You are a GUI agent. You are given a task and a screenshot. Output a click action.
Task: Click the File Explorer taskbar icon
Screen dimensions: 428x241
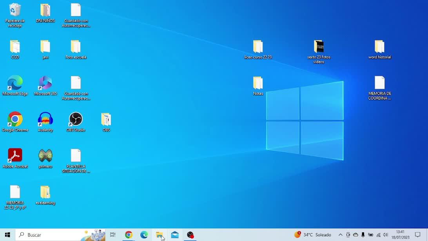[x=160, y=235]
